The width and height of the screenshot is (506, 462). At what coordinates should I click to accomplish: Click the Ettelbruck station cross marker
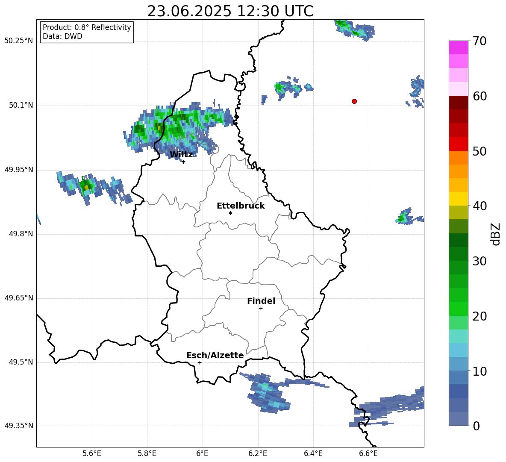pyautogui.click(x=230, y=213)
